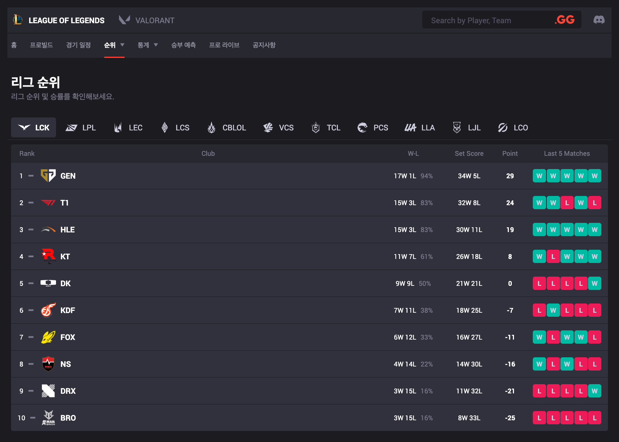This screenshot has height=442, width=619.
Task: Click the Rank column header
Action: click(x=27, y=154)
